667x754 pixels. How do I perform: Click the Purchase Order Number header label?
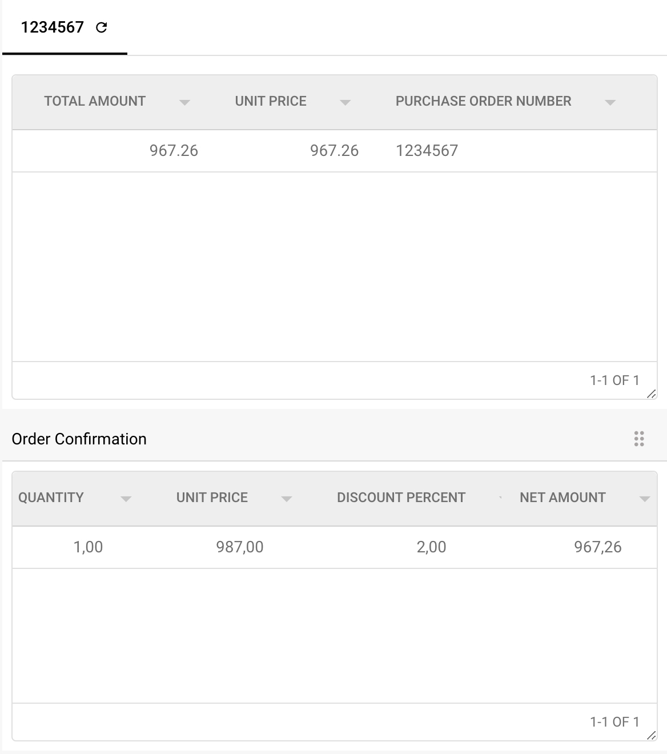[483, 101]
